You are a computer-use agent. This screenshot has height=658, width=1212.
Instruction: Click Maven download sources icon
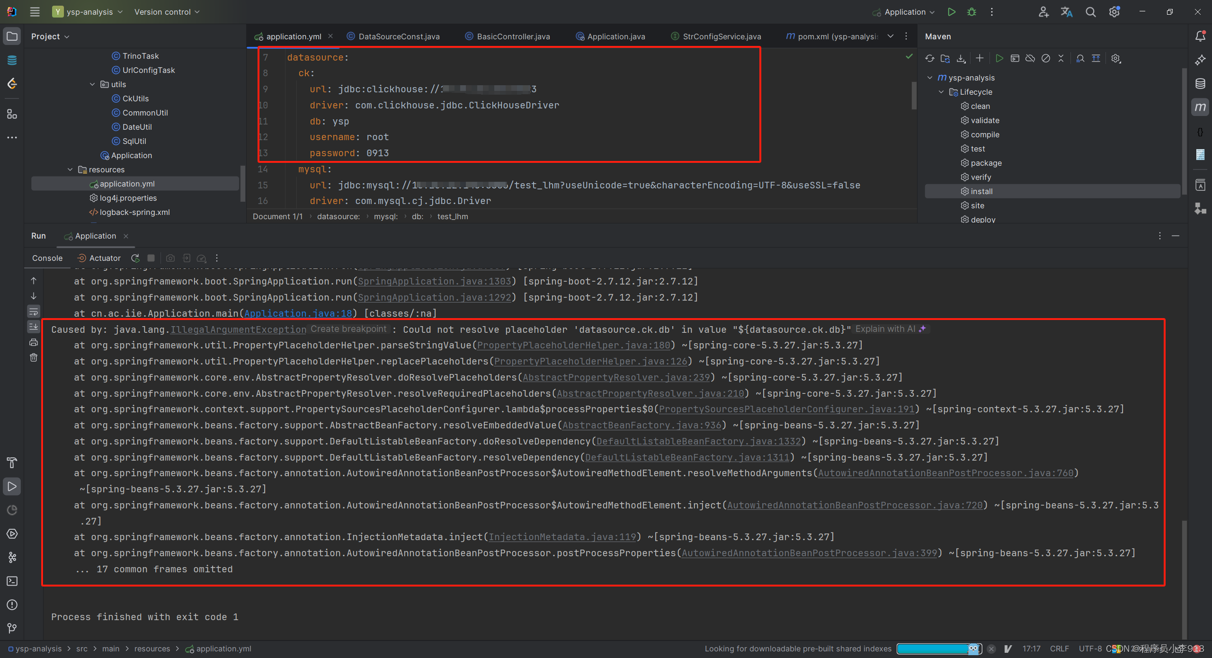(961, 58)
